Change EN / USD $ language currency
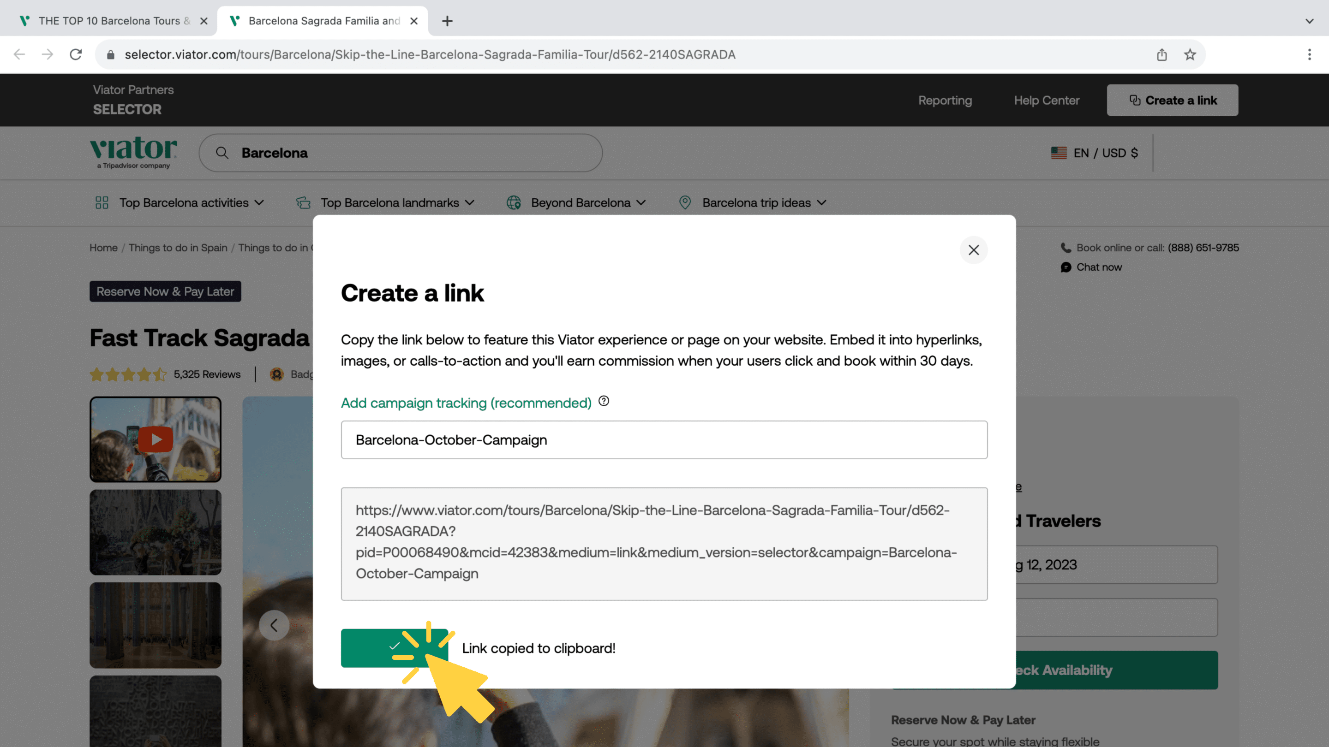The image size is (1329, 747). (x=1094, y=153)
